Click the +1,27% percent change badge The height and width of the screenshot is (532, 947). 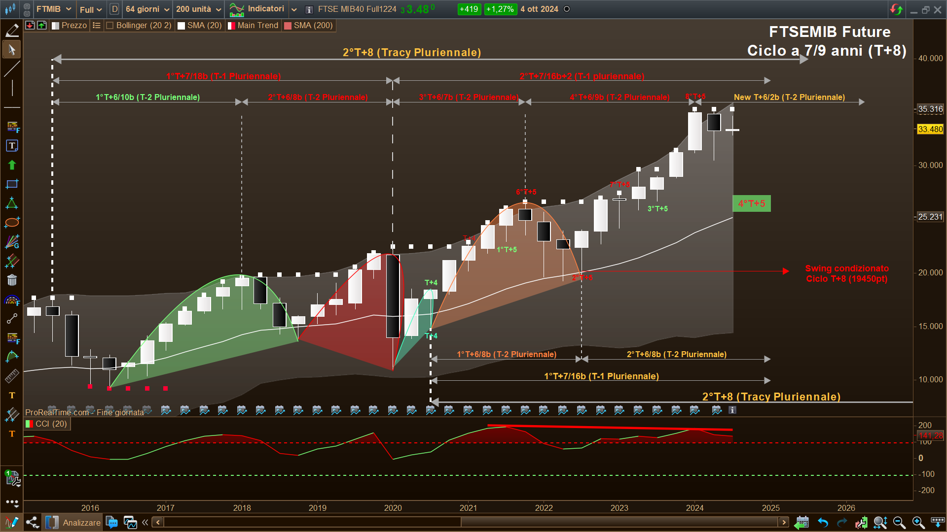500,9
